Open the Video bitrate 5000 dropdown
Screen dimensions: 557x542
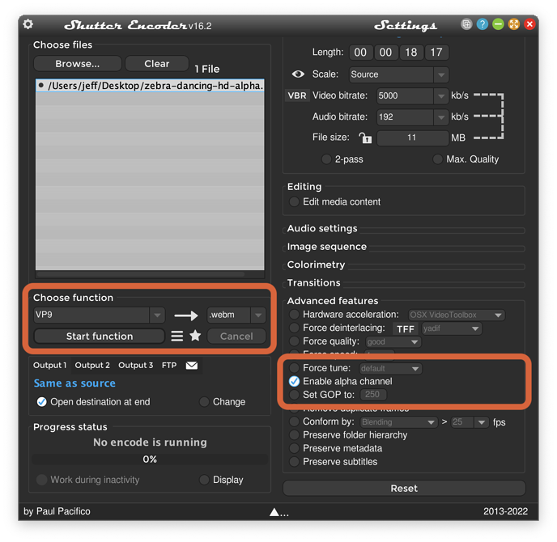(412, 95)
